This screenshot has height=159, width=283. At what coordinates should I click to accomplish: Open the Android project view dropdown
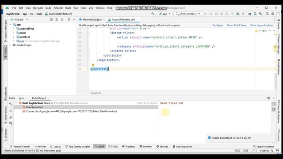[19, 19]
